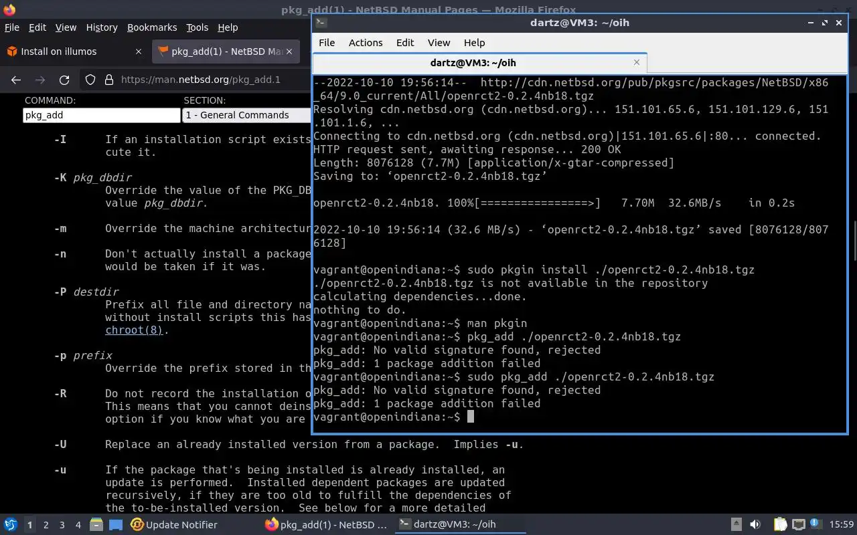Click the tracking protection shield icon
Viewport: 857px width, 535px height.
[90, 80]
